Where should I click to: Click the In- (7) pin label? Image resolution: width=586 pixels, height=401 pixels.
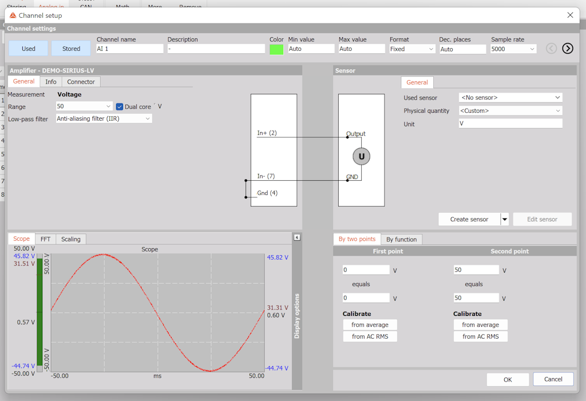(x=266, y=176)
